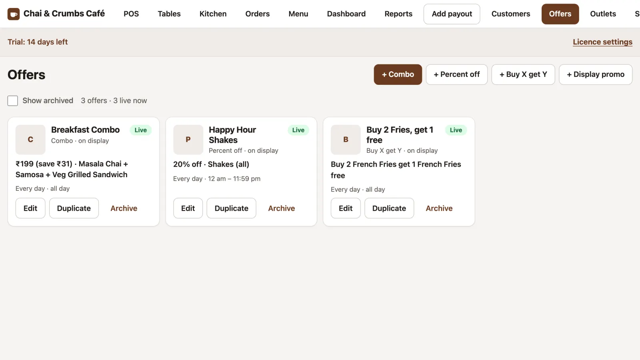Go to the Tables tab
640x360 pixels.
[x=169, y=14]
